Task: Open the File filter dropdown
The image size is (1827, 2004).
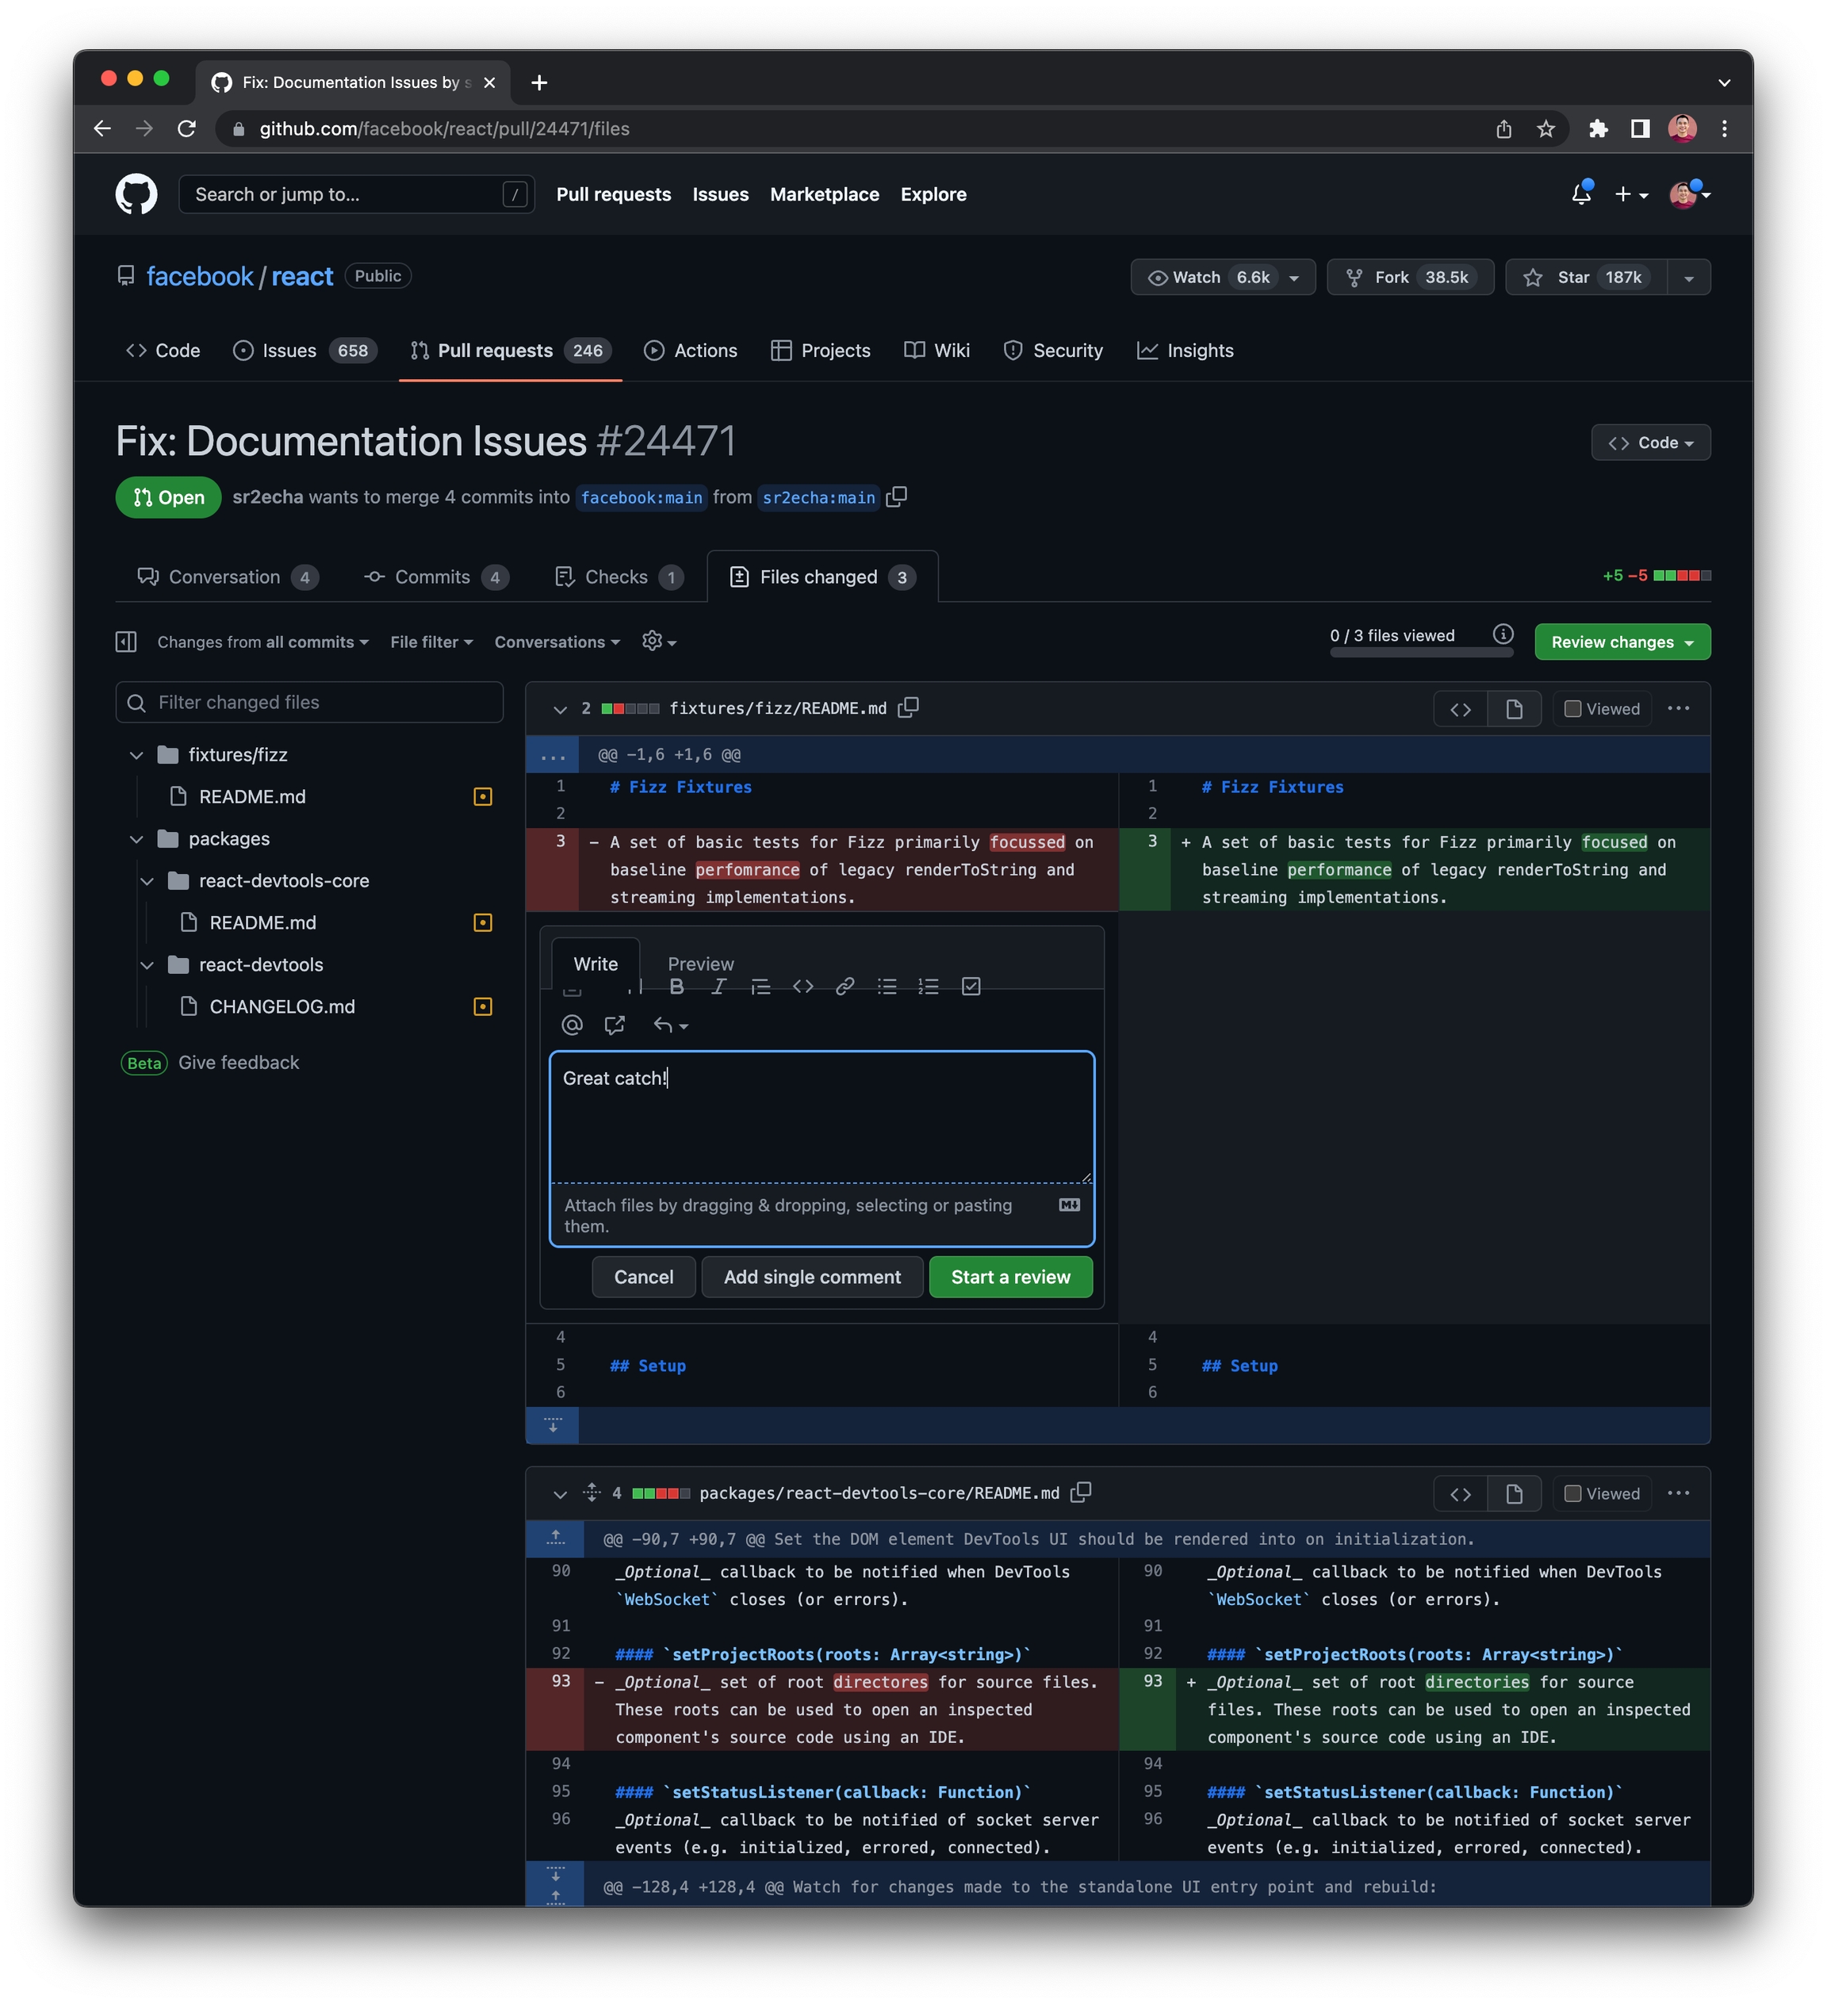Action: [431, 642]
